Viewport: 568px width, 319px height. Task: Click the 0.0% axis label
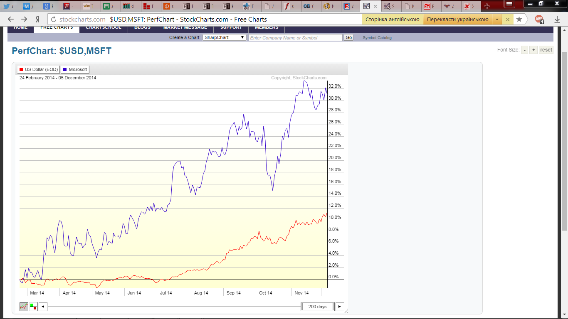333,277
